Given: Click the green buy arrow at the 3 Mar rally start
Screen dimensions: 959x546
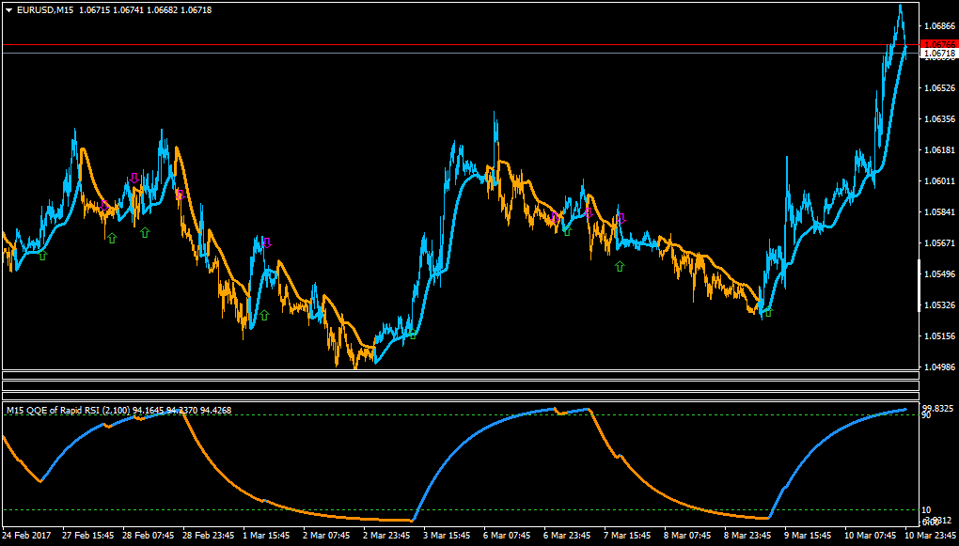Looking at the screenshot, I should click(413, 335).
